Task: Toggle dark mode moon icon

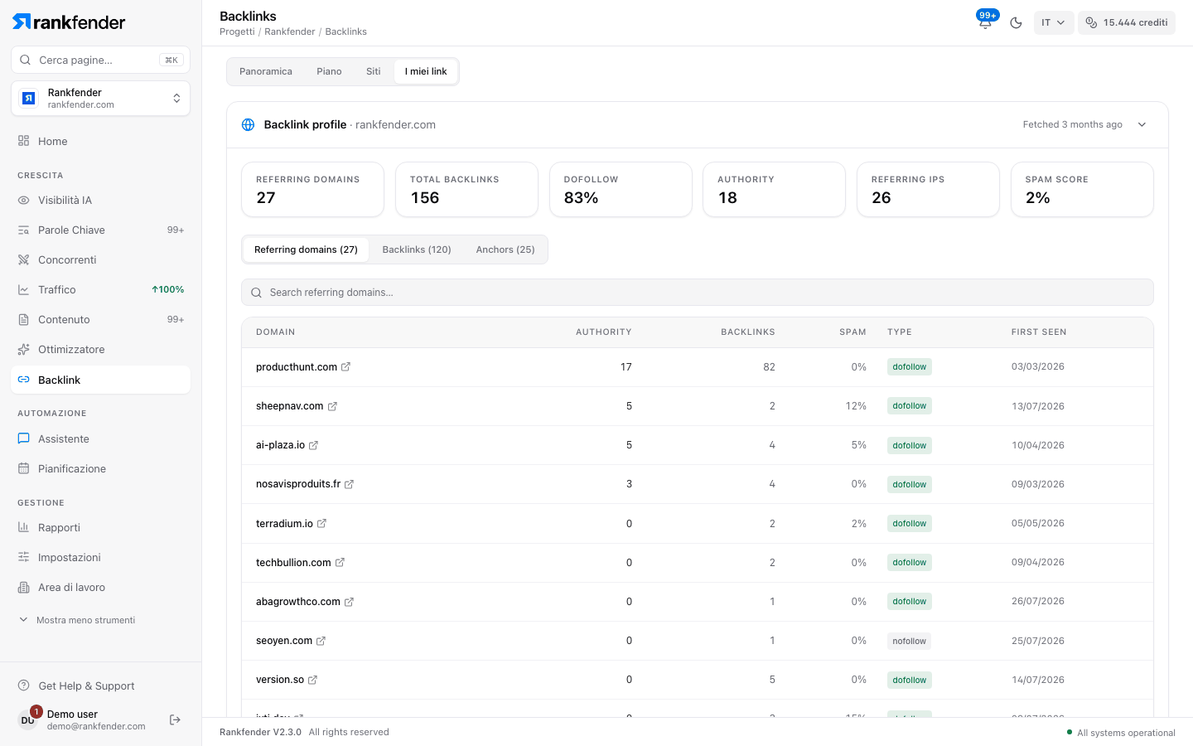Action: (x=1016, y=22)
